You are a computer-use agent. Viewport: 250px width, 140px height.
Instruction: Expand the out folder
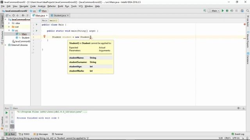[9, 27]
